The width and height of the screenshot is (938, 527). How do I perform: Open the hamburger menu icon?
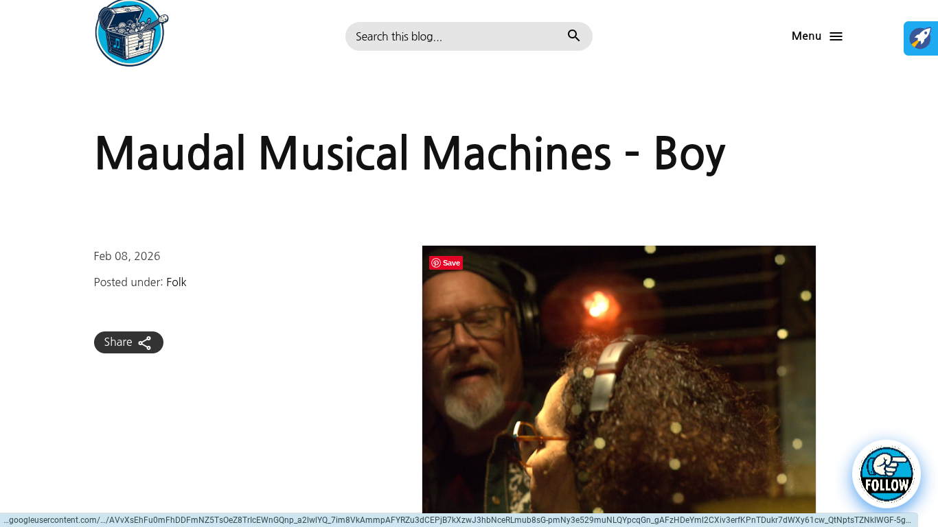[x=836, y=36]
